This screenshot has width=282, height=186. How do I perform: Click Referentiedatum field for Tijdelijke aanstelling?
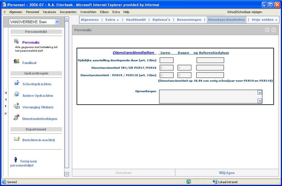point(210,60)
